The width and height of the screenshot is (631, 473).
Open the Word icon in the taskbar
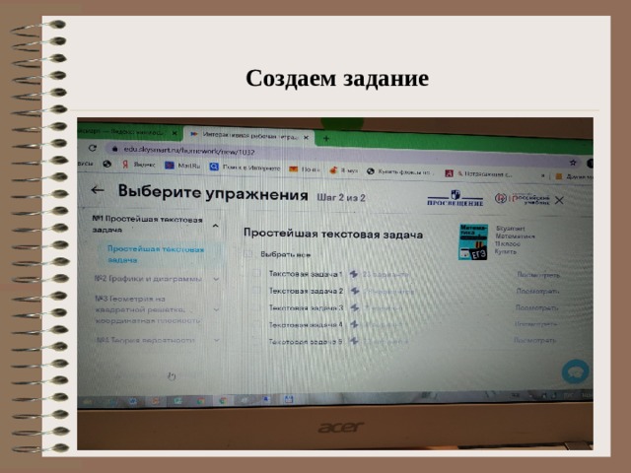[x=133, y=401]
